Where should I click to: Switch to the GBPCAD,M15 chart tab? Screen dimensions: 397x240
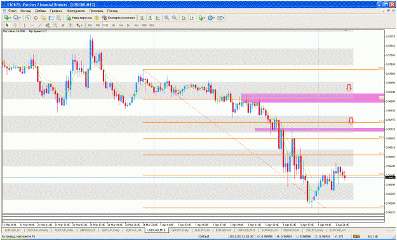pos(247,230)
